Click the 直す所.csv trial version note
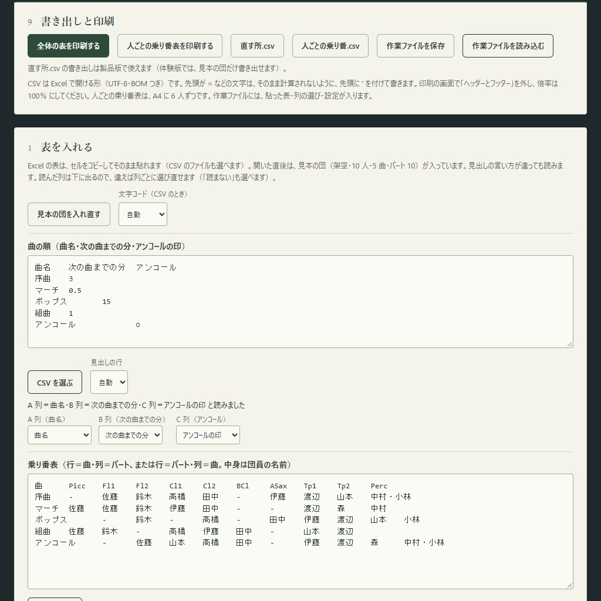 point(157,69)
